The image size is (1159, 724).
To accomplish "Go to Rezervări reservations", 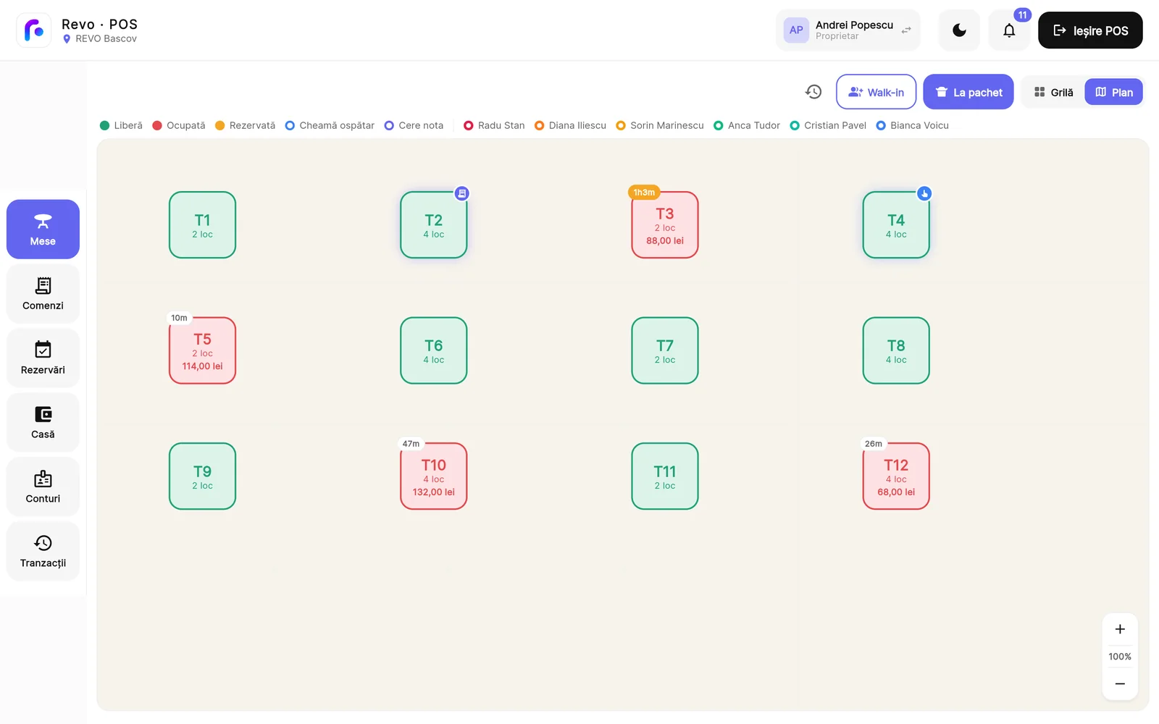I will 43,358.
